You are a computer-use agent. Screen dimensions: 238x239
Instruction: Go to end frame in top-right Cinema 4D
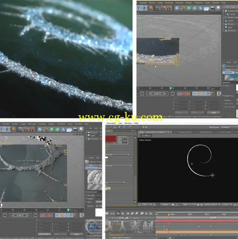click(x=172, y=94)
